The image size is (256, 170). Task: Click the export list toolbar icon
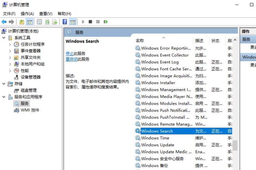pos(55,22)
